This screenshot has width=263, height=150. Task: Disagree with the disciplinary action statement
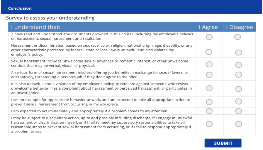pos(238,124)
